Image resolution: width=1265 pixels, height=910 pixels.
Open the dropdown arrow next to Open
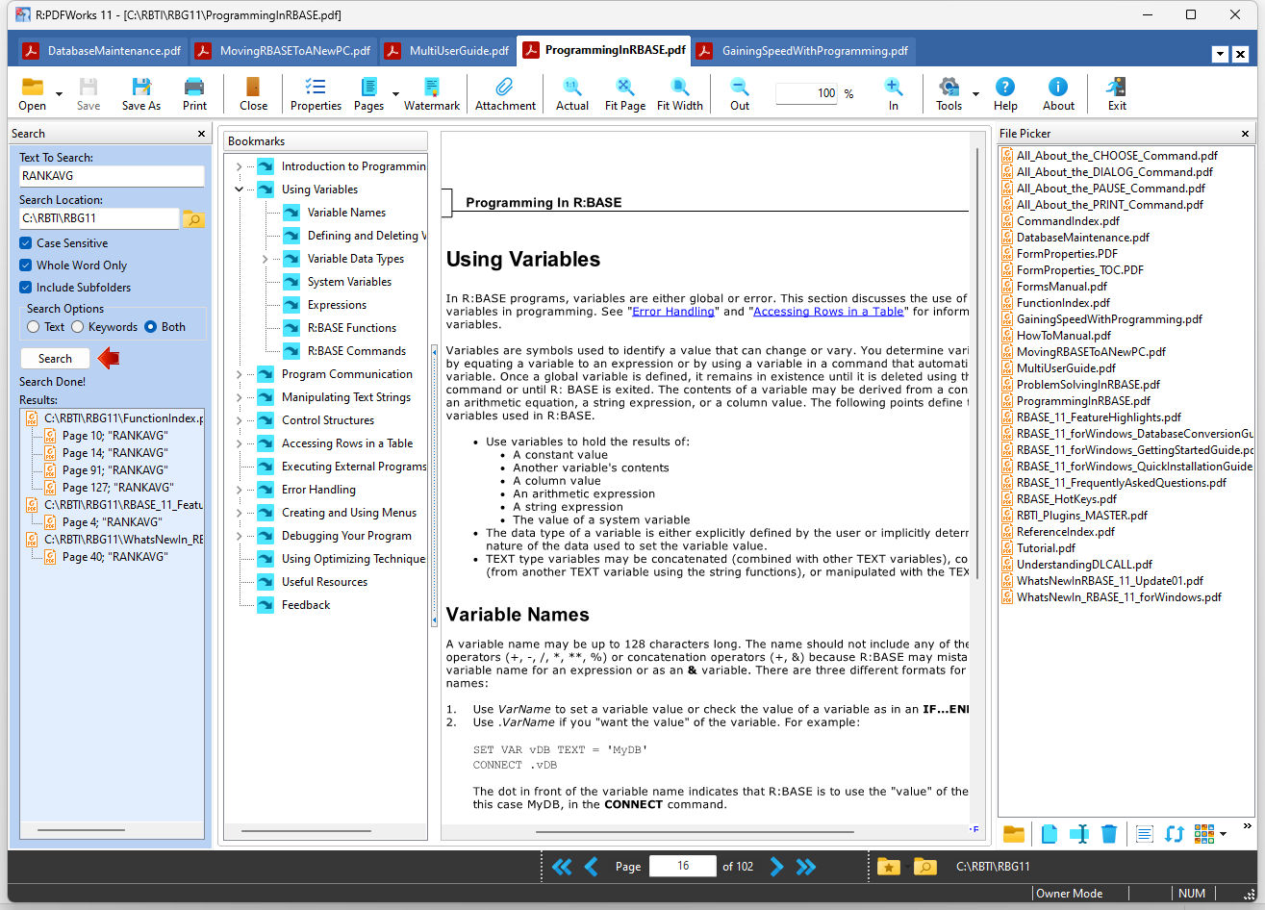click(59, 94)
